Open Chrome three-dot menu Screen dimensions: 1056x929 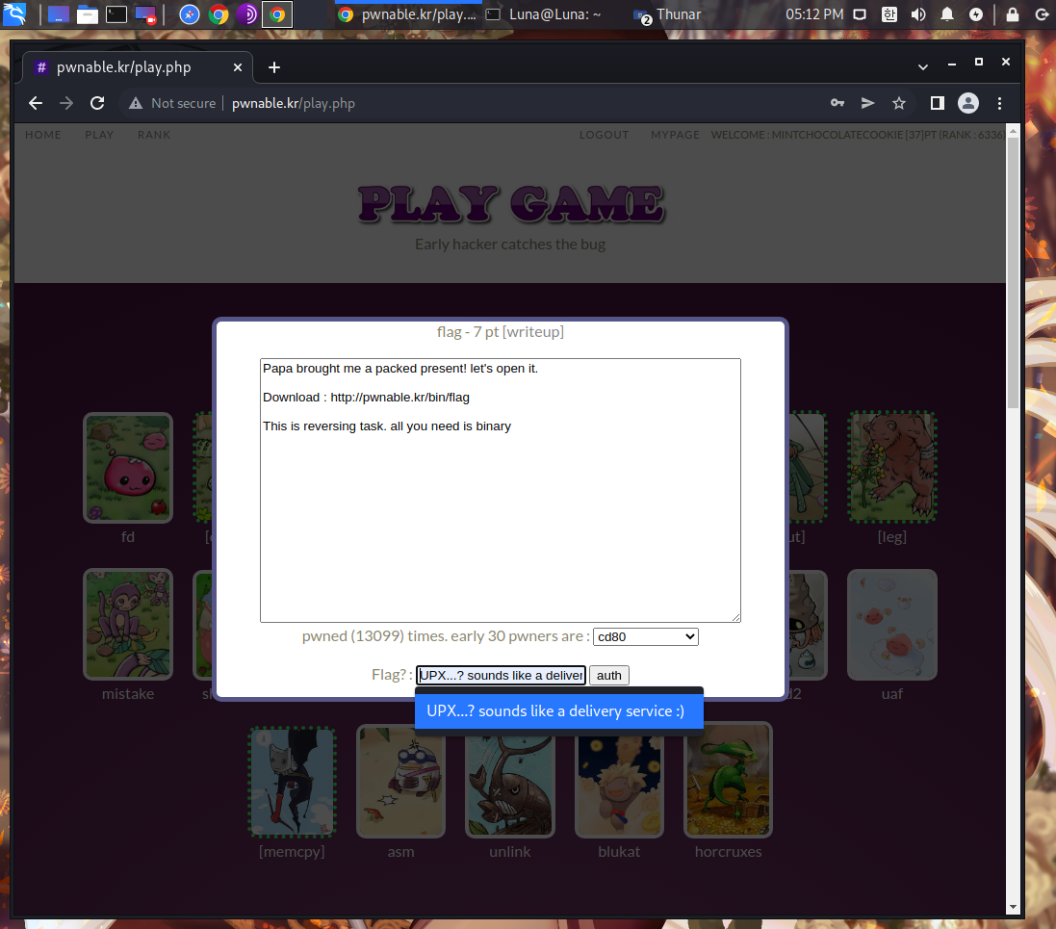[999, 103]
